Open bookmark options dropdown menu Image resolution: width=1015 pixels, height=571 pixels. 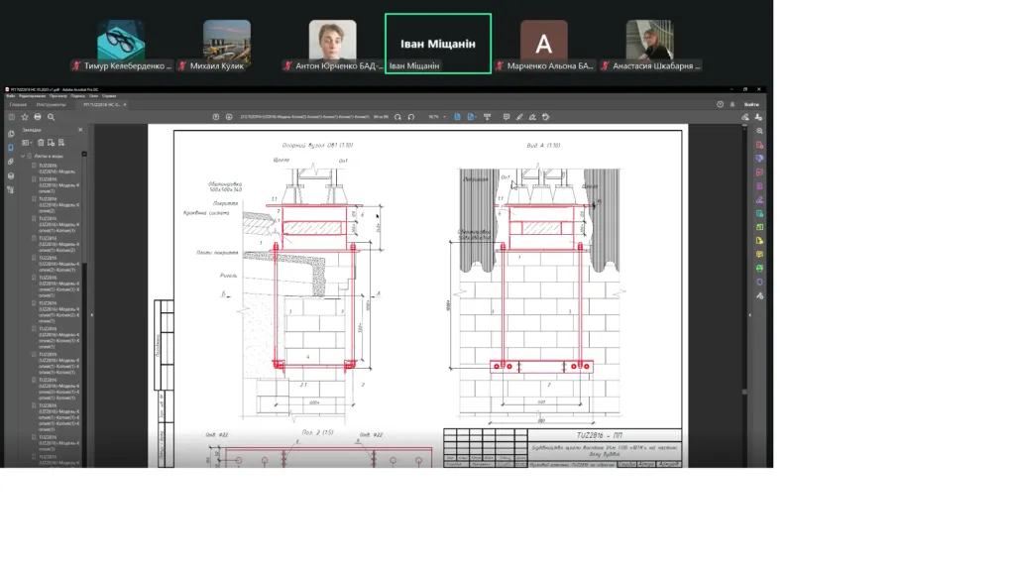[x=27, y=143]
